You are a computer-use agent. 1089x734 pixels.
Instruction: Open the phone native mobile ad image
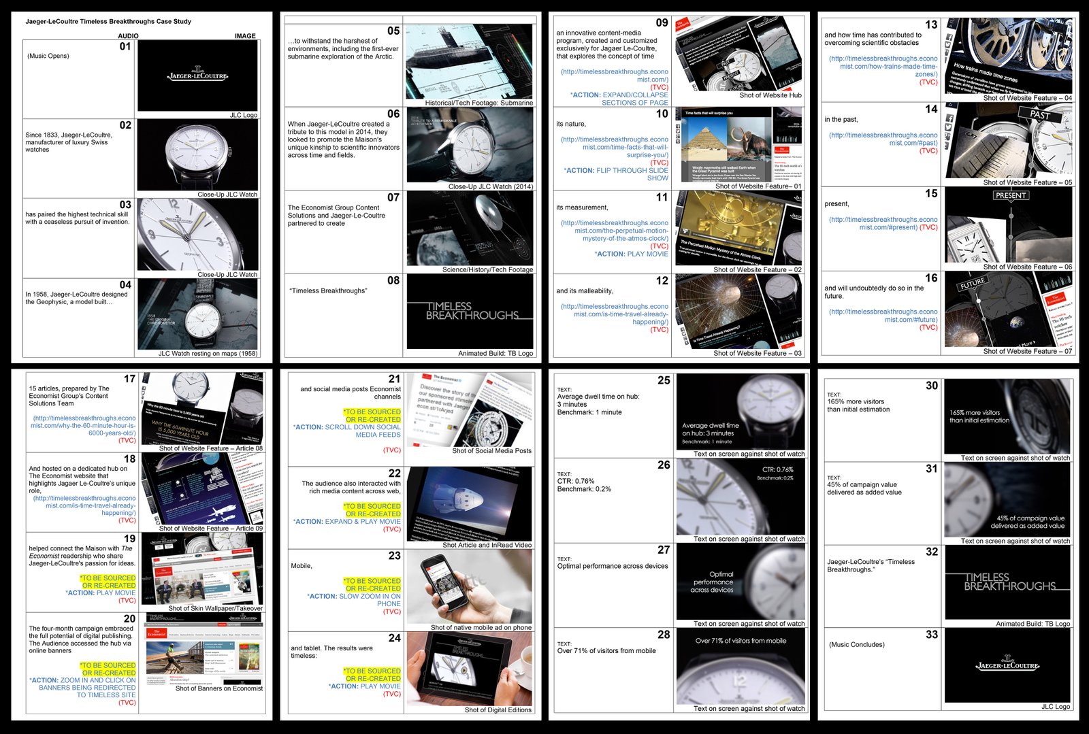click(469, 586)
